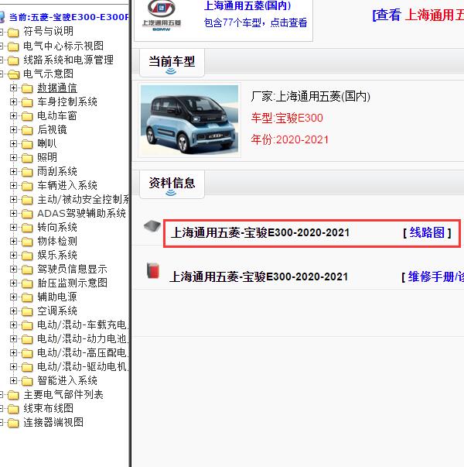This screenshot has height=467, width=464.
Task: Click the 辅助电源 folder icon
Action: pos(27,297)
